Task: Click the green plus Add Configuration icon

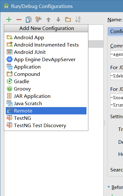Action: [9, 20]
